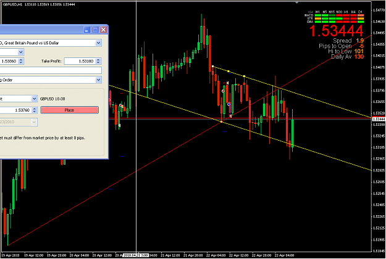Screen dimensions: 386x259
Task: Click the Pips to Open -5 readout
Action: click(341, 46)
